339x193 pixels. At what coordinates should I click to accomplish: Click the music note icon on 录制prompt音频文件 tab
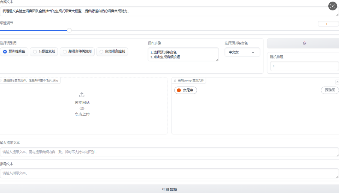click(x=175, y=81)
